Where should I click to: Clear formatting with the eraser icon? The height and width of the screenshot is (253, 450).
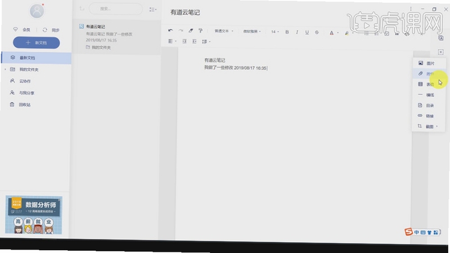pos(191,30)
